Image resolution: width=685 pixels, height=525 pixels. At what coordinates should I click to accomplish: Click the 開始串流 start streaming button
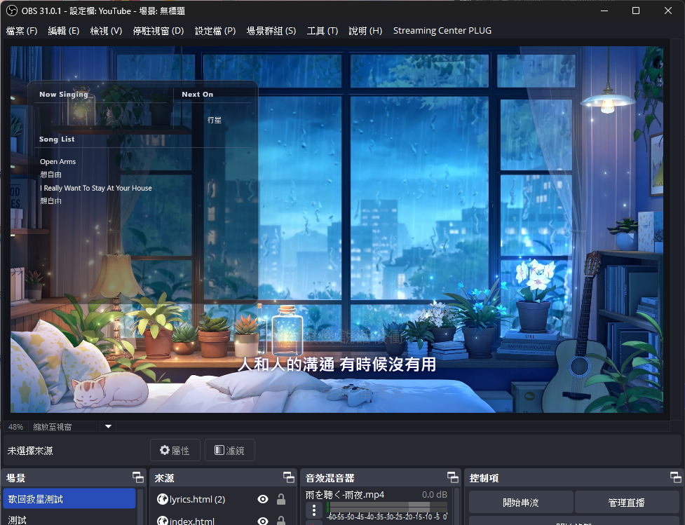521,503
